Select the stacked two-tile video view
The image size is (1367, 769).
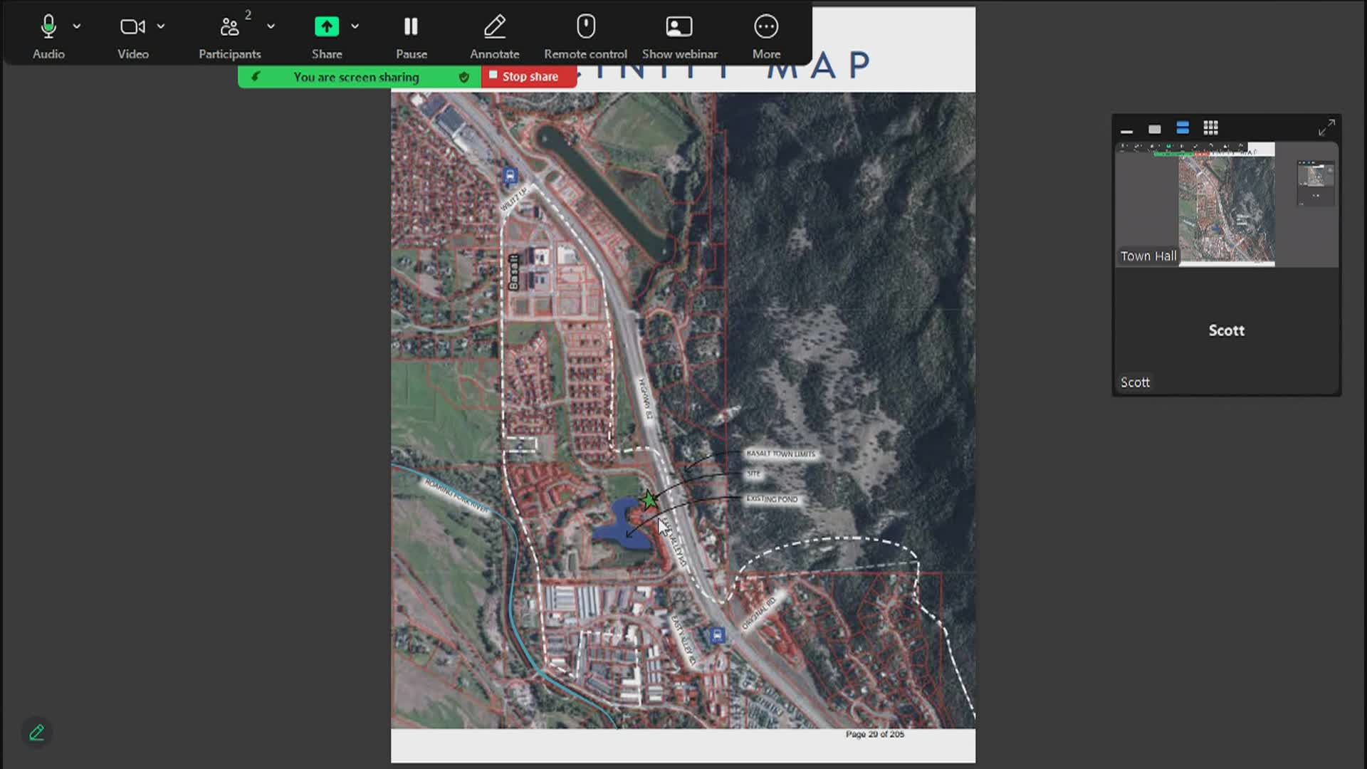[1183, 128]
